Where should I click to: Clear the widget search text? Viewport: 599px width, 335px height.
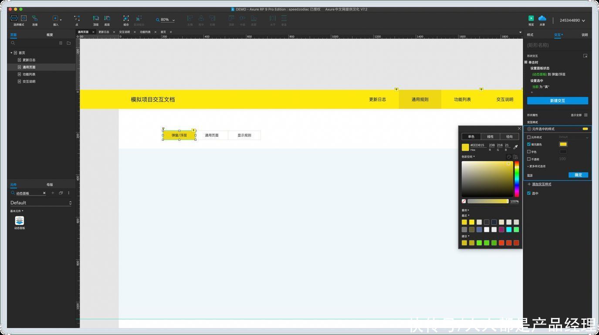44,193
